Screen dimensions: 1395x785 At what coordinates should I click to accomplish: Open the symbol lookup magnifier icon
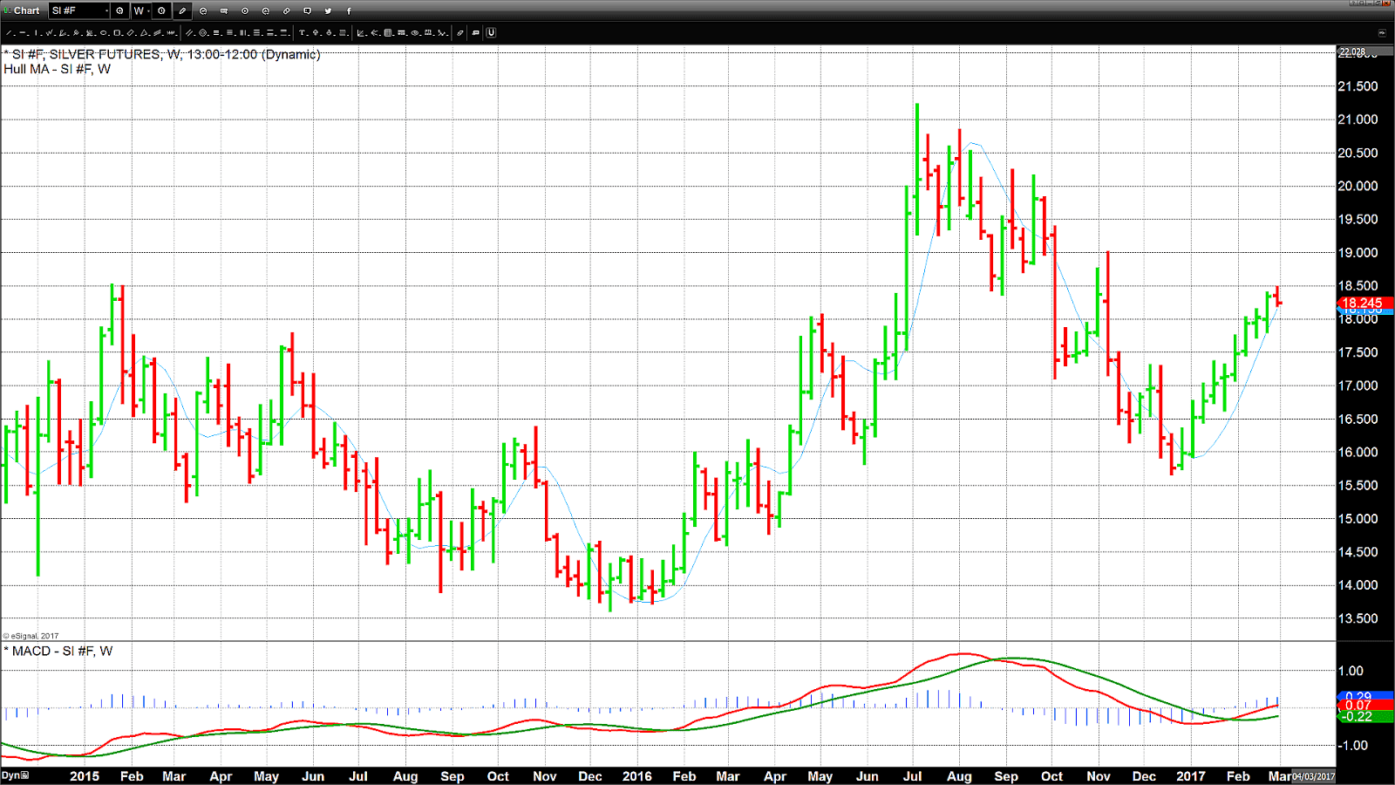tap(119, 10)
